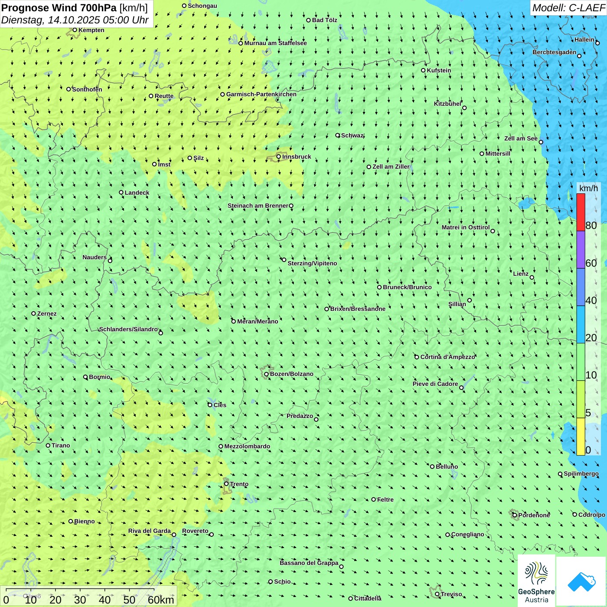Image resolution: width=607 pixels, height=607 pixels.
Task: Click the blue cloud logo icon
Action: coord(581,581)
